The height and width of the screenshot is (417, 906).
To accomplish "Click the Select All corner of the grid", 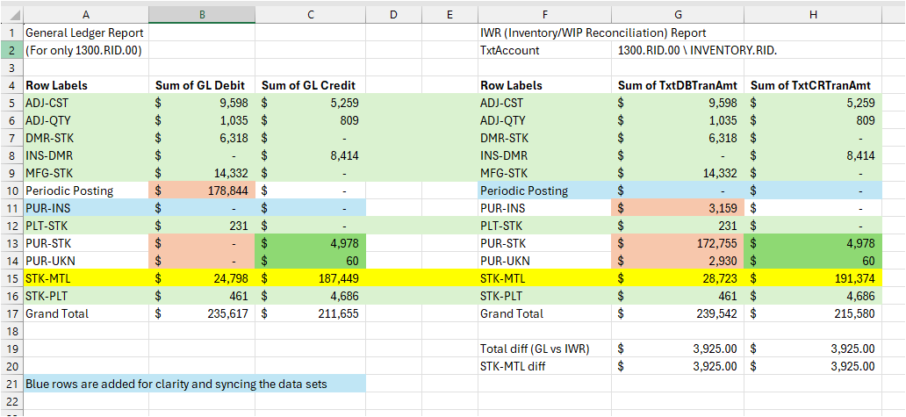I will coord(11,14).
